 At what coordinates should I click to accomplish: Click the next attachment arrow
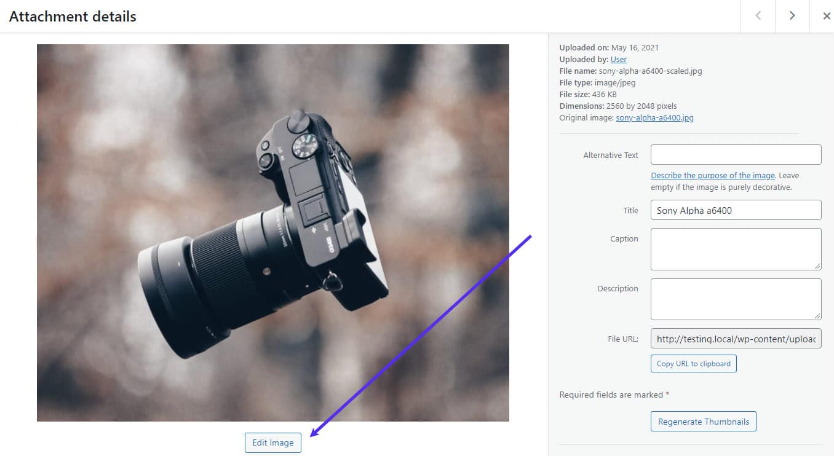(x=792, y=16)
